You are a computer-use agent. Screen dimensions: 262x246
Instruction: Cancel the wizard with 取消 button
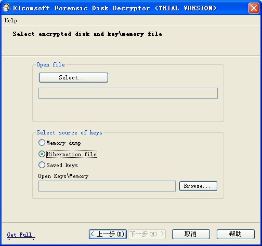pyautogui.click(x=191, y=234)
